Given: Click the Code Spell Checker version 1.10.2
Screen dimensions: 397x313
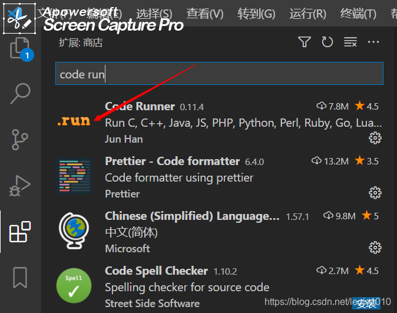Looking at the screenshot, I should coord(225,272).
